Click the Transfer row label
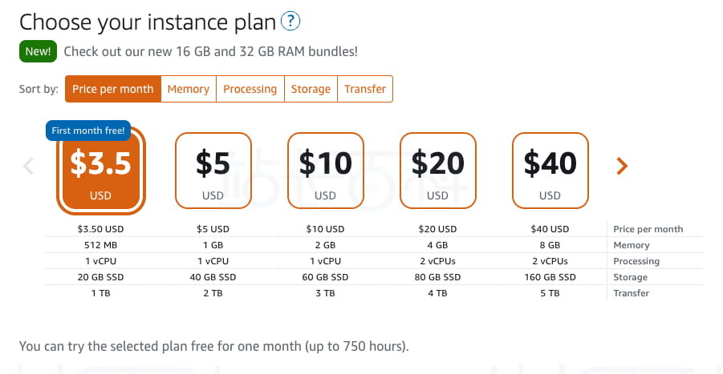 tap(631, 293)
